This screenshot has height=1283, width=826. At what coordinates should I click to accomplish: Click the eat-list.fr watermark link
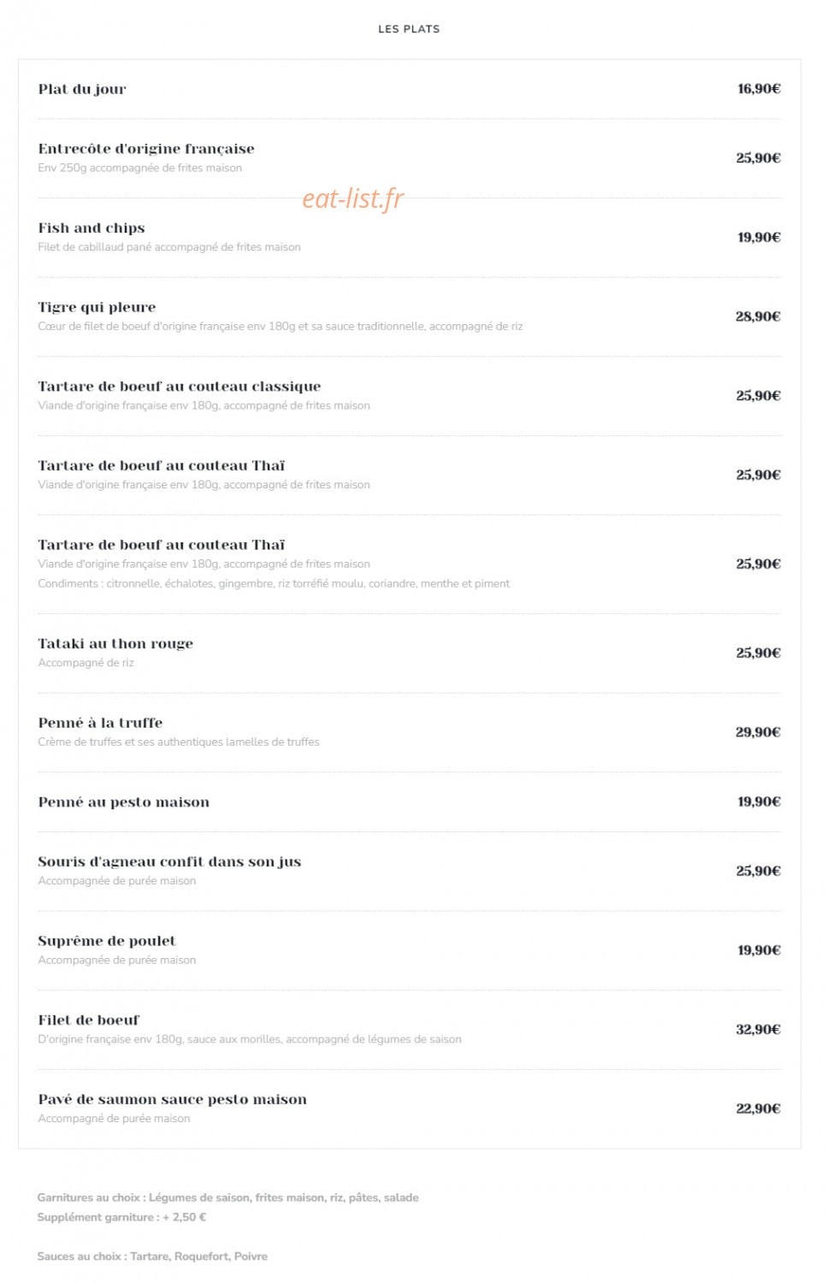pyautogui.click(x=353, y=198)
